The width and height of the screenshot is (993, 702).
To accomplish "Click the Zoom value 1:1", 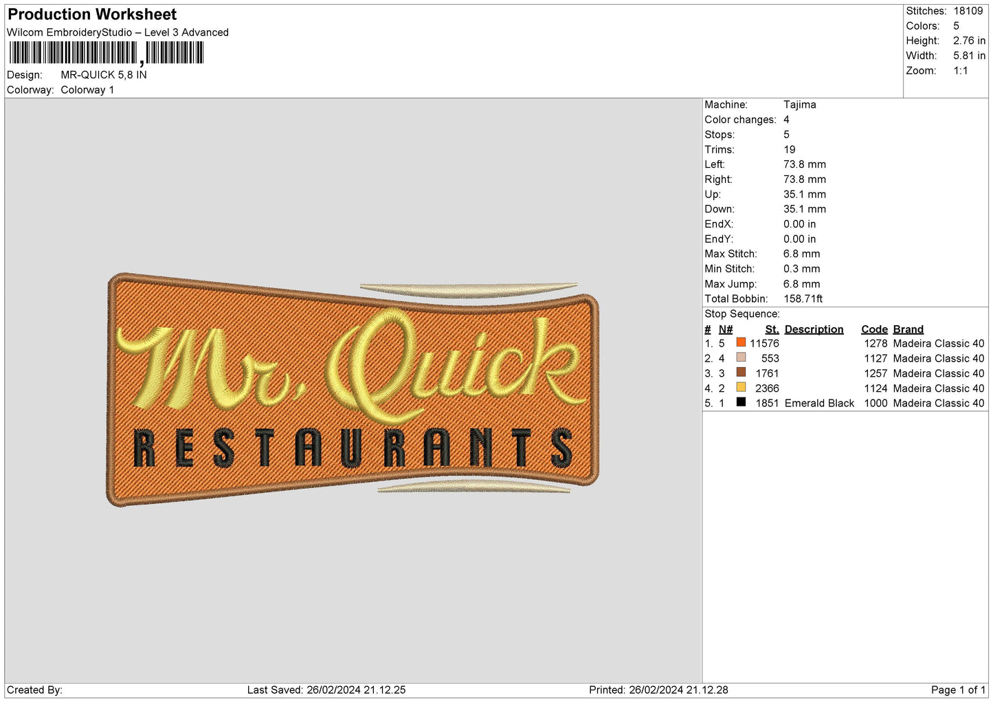I will click(961, 71).
